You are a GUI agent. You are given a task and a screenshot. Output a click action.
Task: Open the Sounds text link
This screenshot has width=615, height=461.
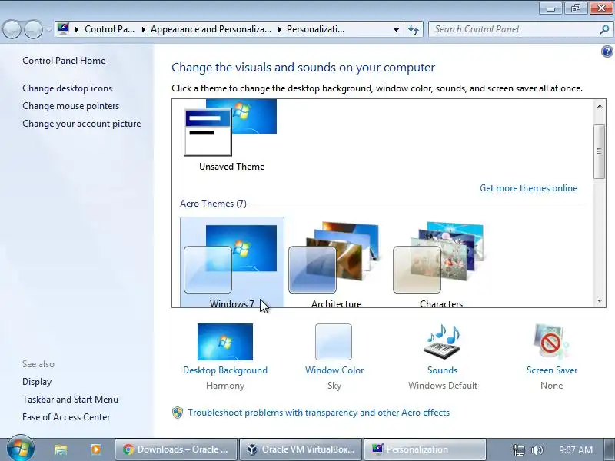pos(443,370)
